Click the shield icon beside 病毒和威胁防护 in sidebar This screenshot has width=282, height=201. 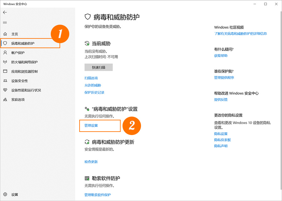(x=5, y=43)
